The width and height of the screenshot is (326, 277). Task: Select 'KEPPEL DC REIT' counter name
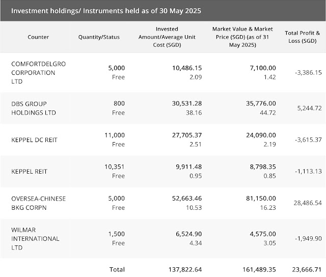[34, 140]
